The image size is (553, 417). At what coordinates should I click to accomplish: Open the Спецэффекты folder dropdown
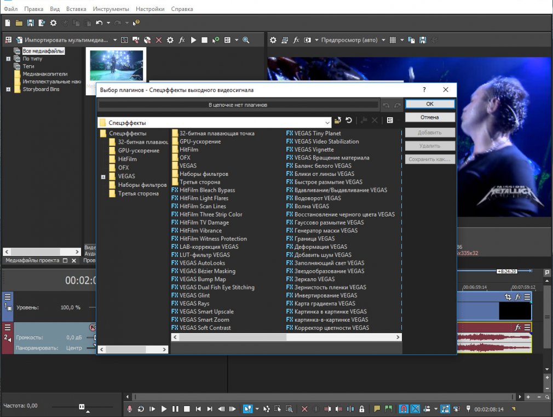(327, 123)
